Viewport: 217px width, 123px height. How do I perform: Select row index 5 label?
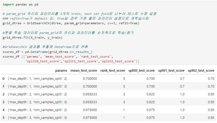tap(3, 118)
